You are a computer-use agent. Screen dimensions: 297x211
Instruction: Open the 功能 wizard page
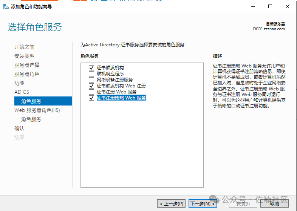(x=19, y=83)
